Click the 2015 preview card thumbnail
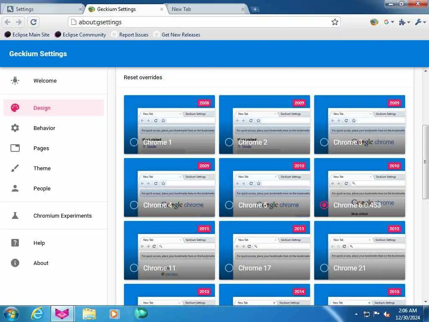Image resolution: width=429 pixels, height=322 pixels. [x=359, y=294]
